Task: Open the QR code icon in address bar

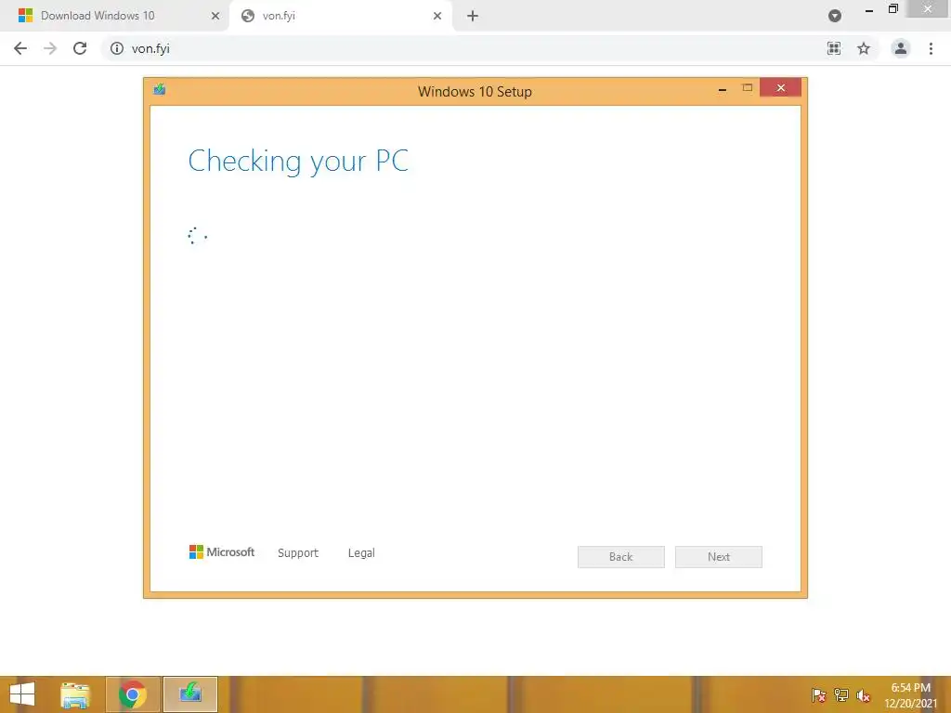Action: pos(834,48)
